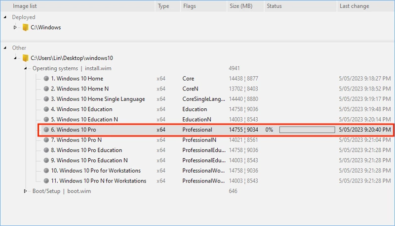395x226 pixels.
Task: Select the 8. Windows 10 Pro Education image
Action: 86,150
